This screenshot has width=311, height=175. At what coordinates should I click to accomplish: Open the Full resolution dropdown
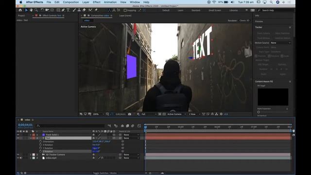149,114
